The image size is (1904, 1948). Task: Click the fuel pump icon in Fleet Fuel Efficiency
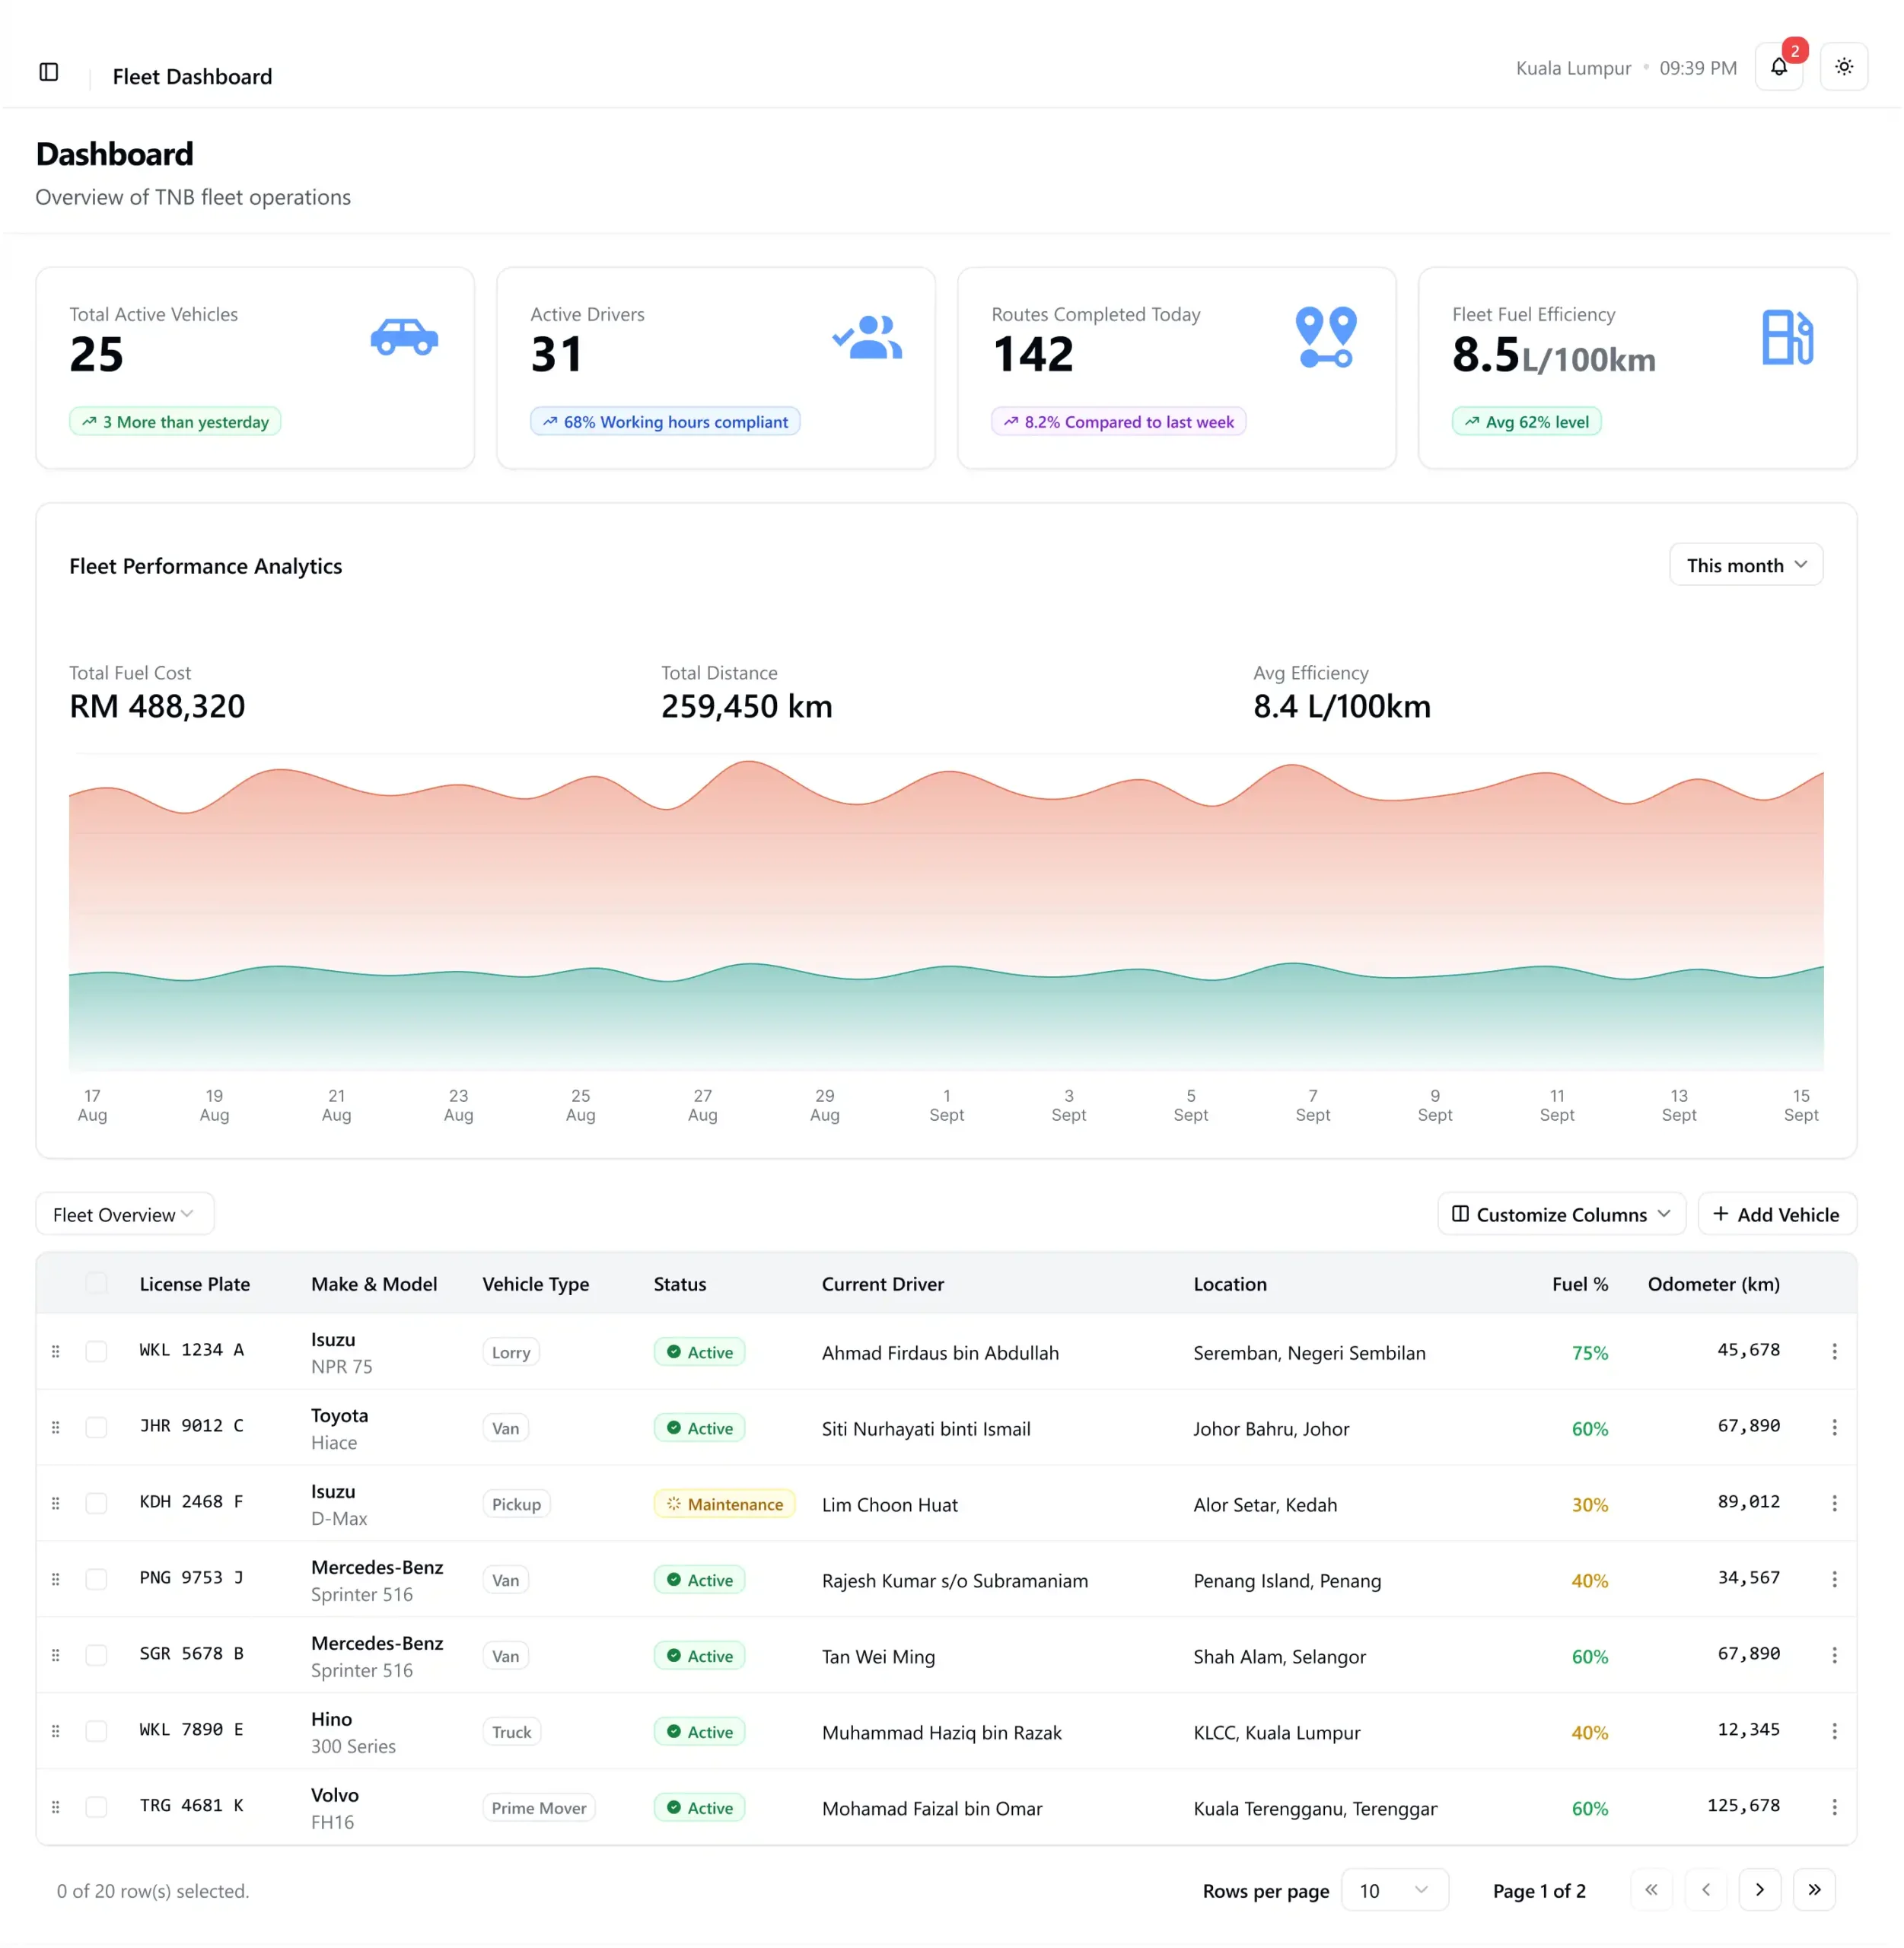[1787, 337]
